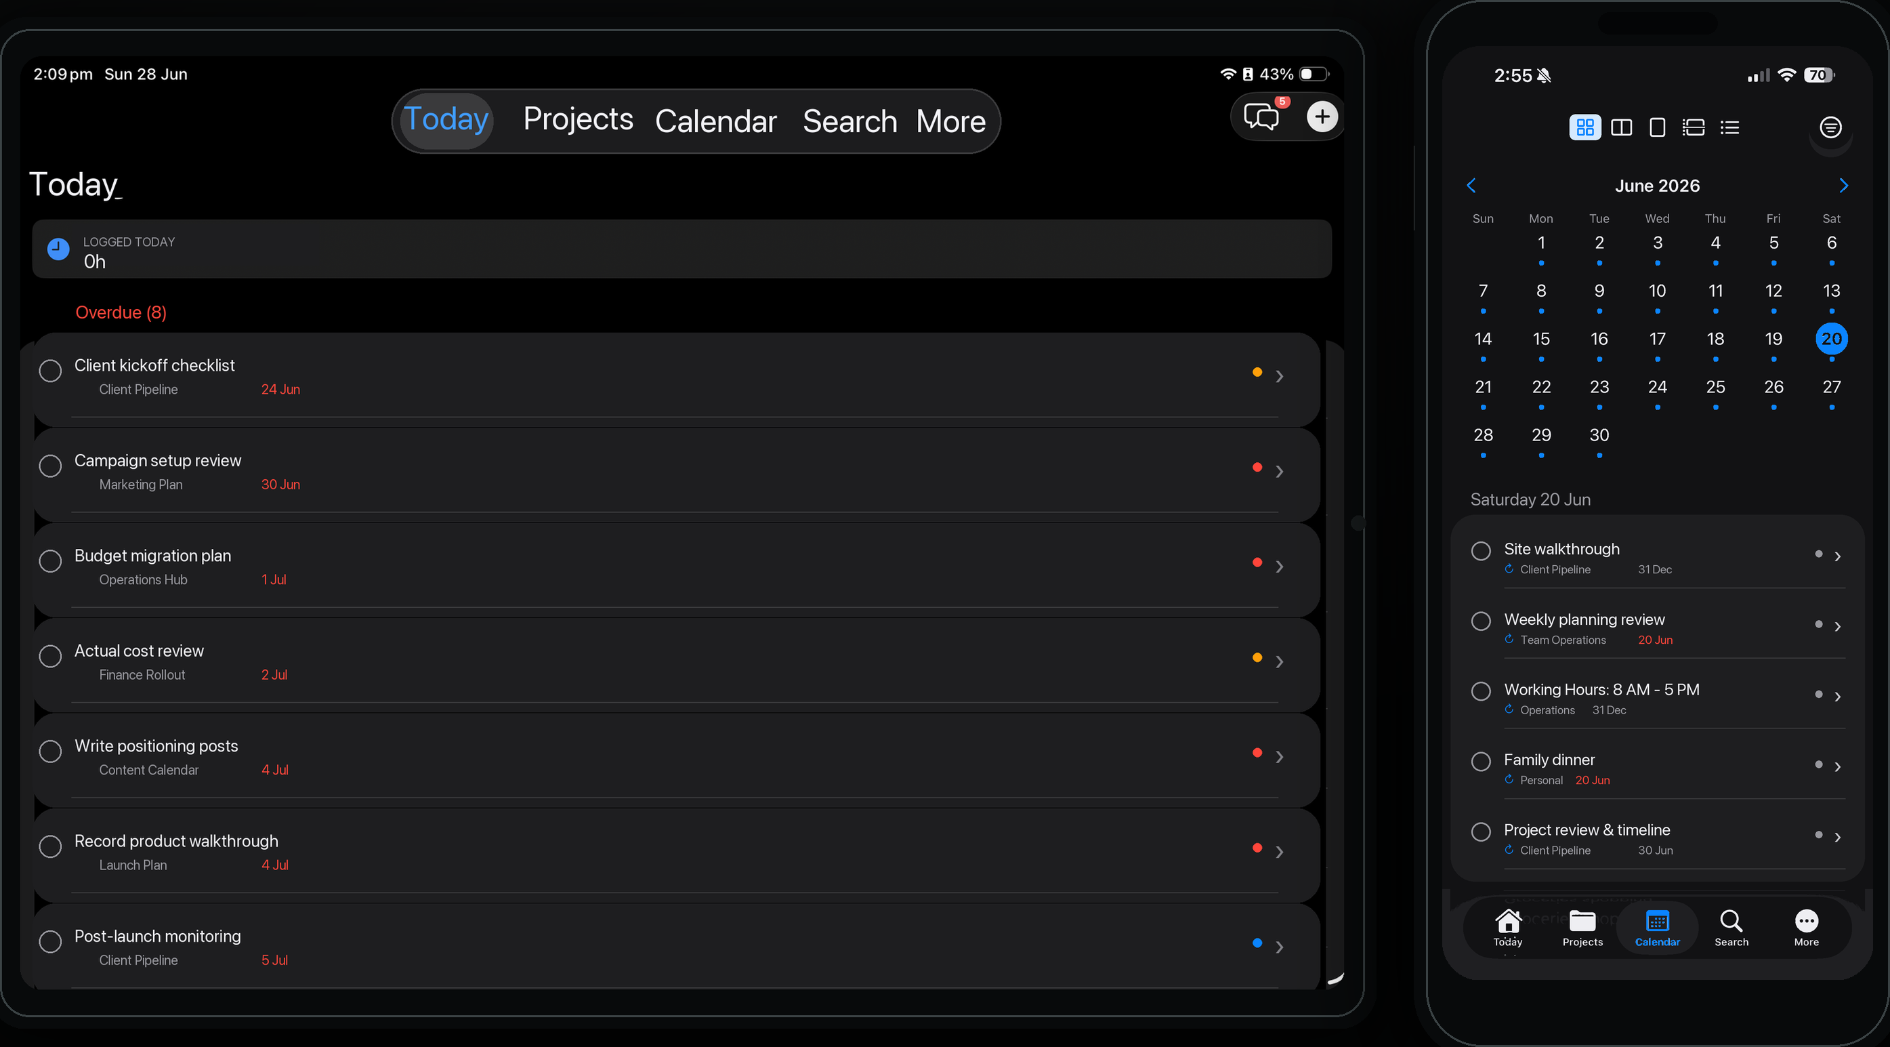Open Record product walkthrough chevron

tap(1279, 852)
